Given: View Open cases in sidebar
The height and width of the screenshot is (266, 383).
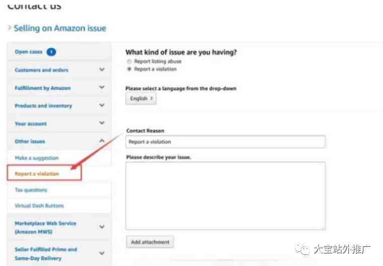Looking at the screenshot, I should pyautogui.click(x=29, y=52).
